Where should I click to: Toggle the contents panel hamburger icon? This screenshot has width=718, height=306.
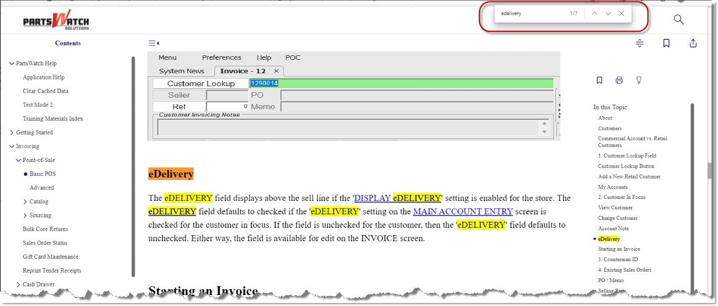(x=154, y=43)
